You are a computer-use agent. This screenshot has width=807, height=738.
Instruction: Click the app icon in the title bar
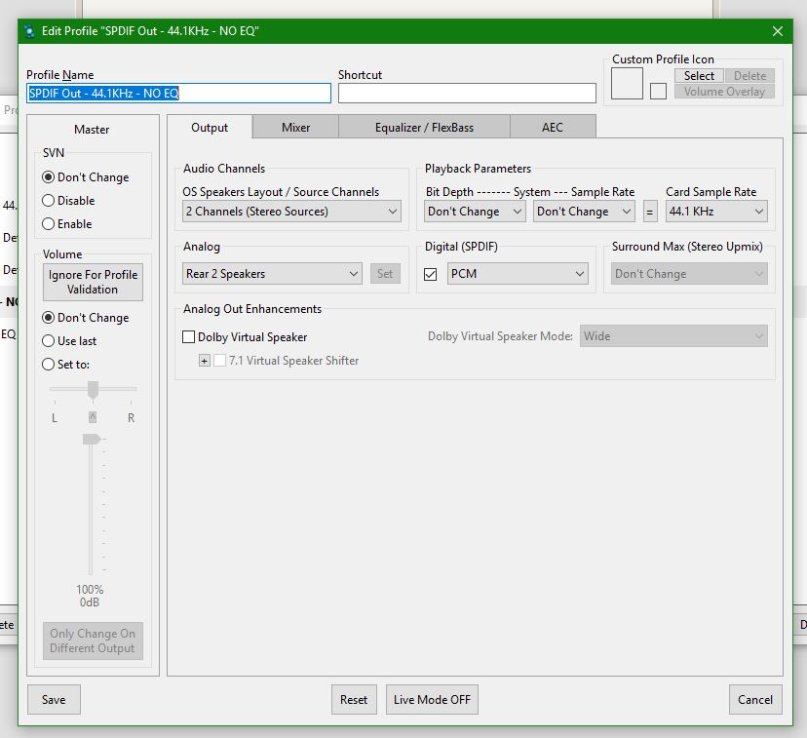point(30,31)
